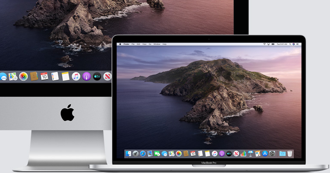This screenshot has width=330, height=173.
Task: Open Maps in the MacBook dock
Action: point(172,154)
